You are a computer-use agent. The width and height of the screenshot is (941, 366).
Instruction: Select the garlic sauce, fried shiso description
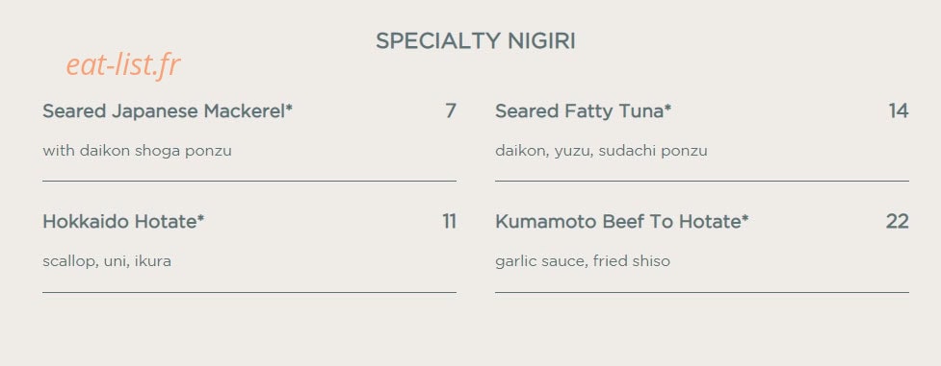coord(583,261)
